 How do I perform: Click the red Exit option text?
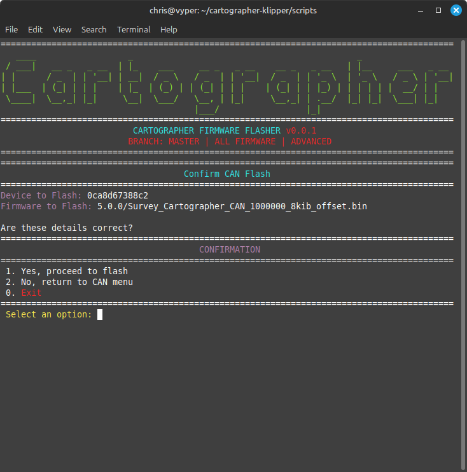pos(31,293)
